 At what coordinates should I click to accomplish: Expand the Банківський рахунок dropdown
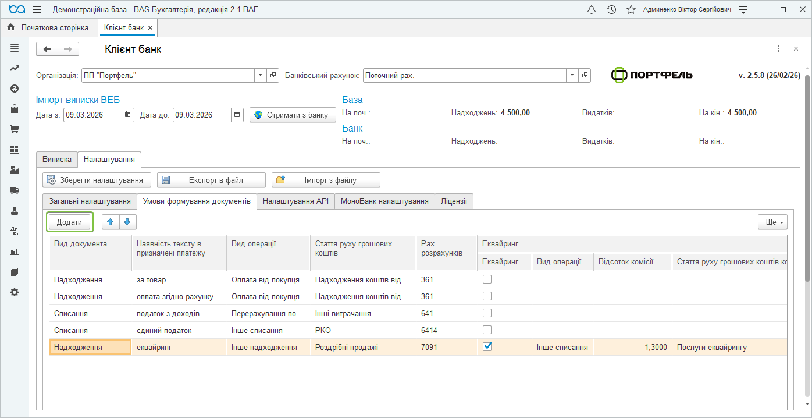tap(572, 76)
